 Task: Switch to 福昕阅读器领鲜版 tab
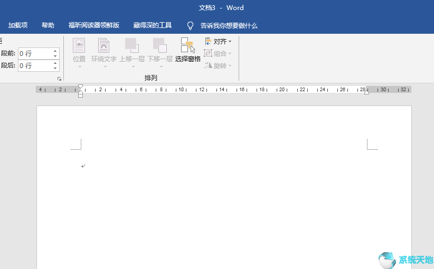[94, 25]
